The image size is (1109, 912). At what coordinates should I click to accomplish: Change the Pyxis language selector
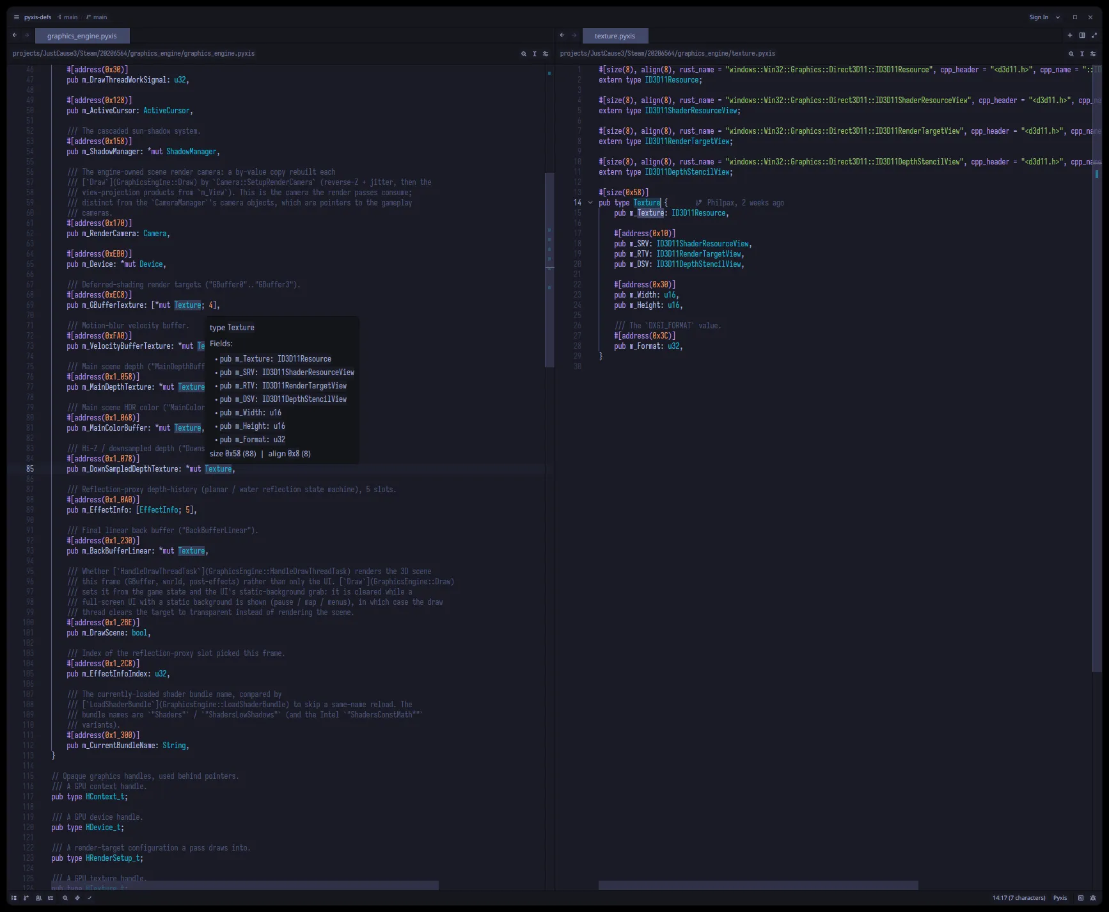(x=1060, y=898)
